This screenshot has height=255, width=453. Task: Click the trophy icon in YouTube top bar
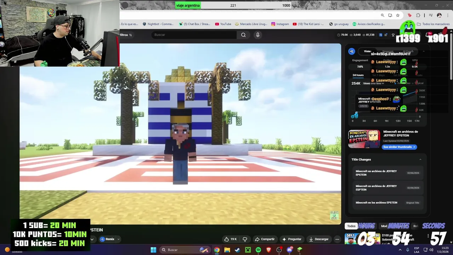[x=393, y=35]
